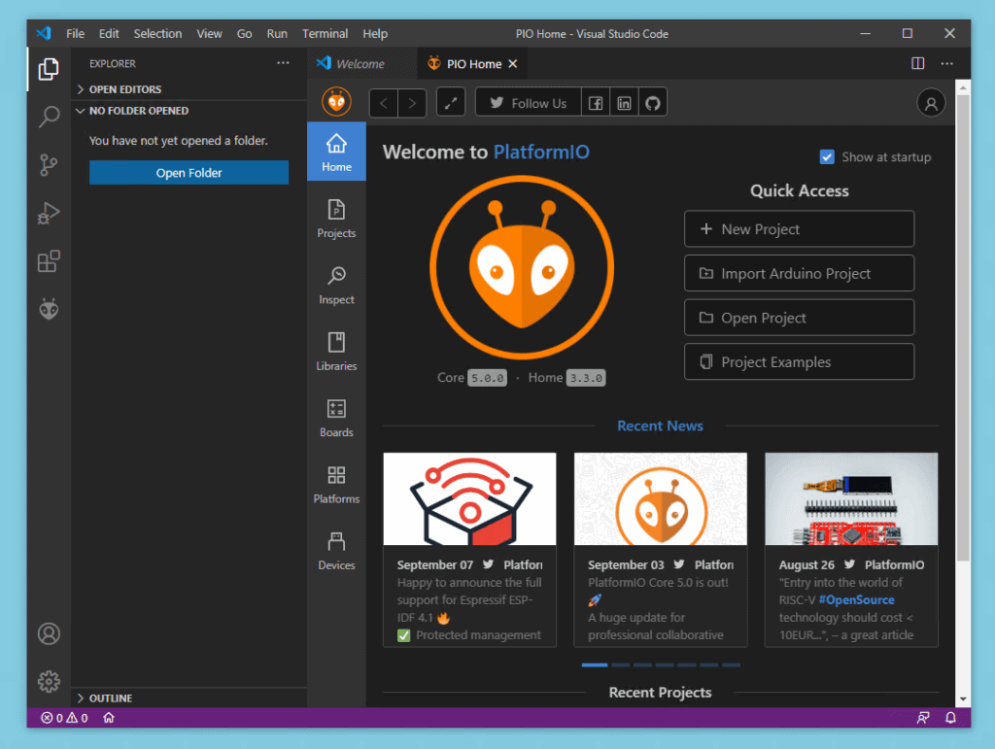995x749 pixels.
Task: Split the editor right
Action: point(917,63)
